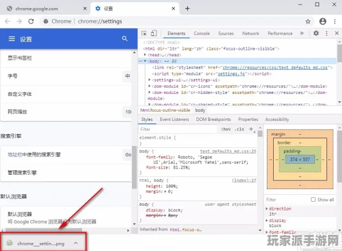Click the styles Filter input field
This screenshot has height=251, width=342.
(178, 129)
